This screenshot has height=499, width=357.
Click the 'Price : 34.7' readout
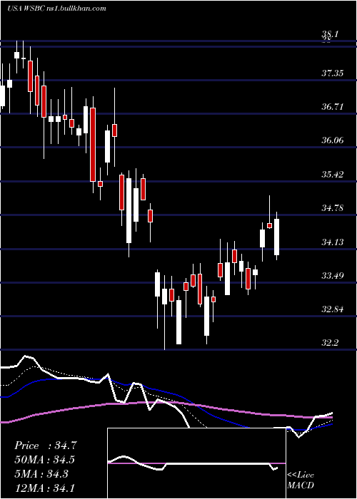46,446
